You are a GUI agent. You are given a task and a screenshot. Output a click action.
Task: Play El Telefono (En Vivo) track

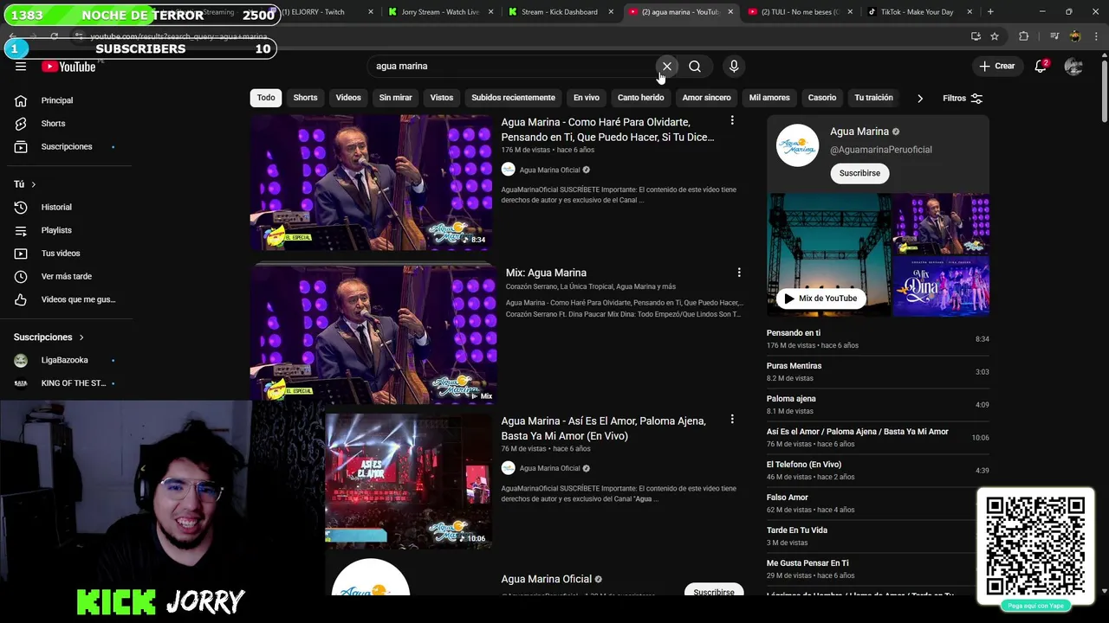(878, 470)
